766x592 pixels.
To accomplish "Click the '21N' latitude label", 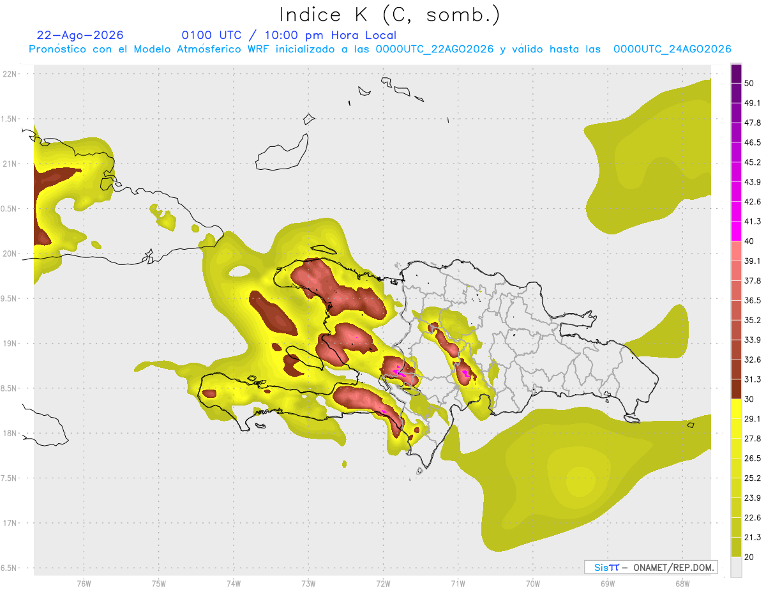I will (x=10, y=164).
